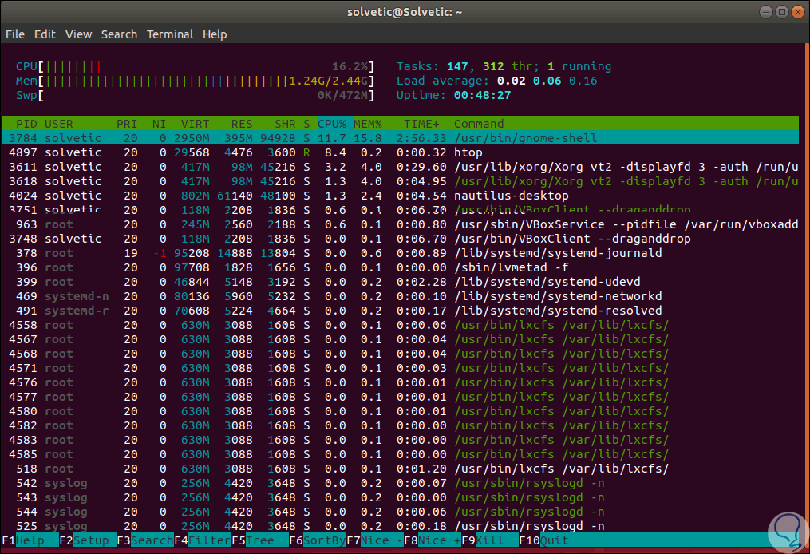Sort by the NI column header
This screenshot has width=810, height=554.
(159, 124)
